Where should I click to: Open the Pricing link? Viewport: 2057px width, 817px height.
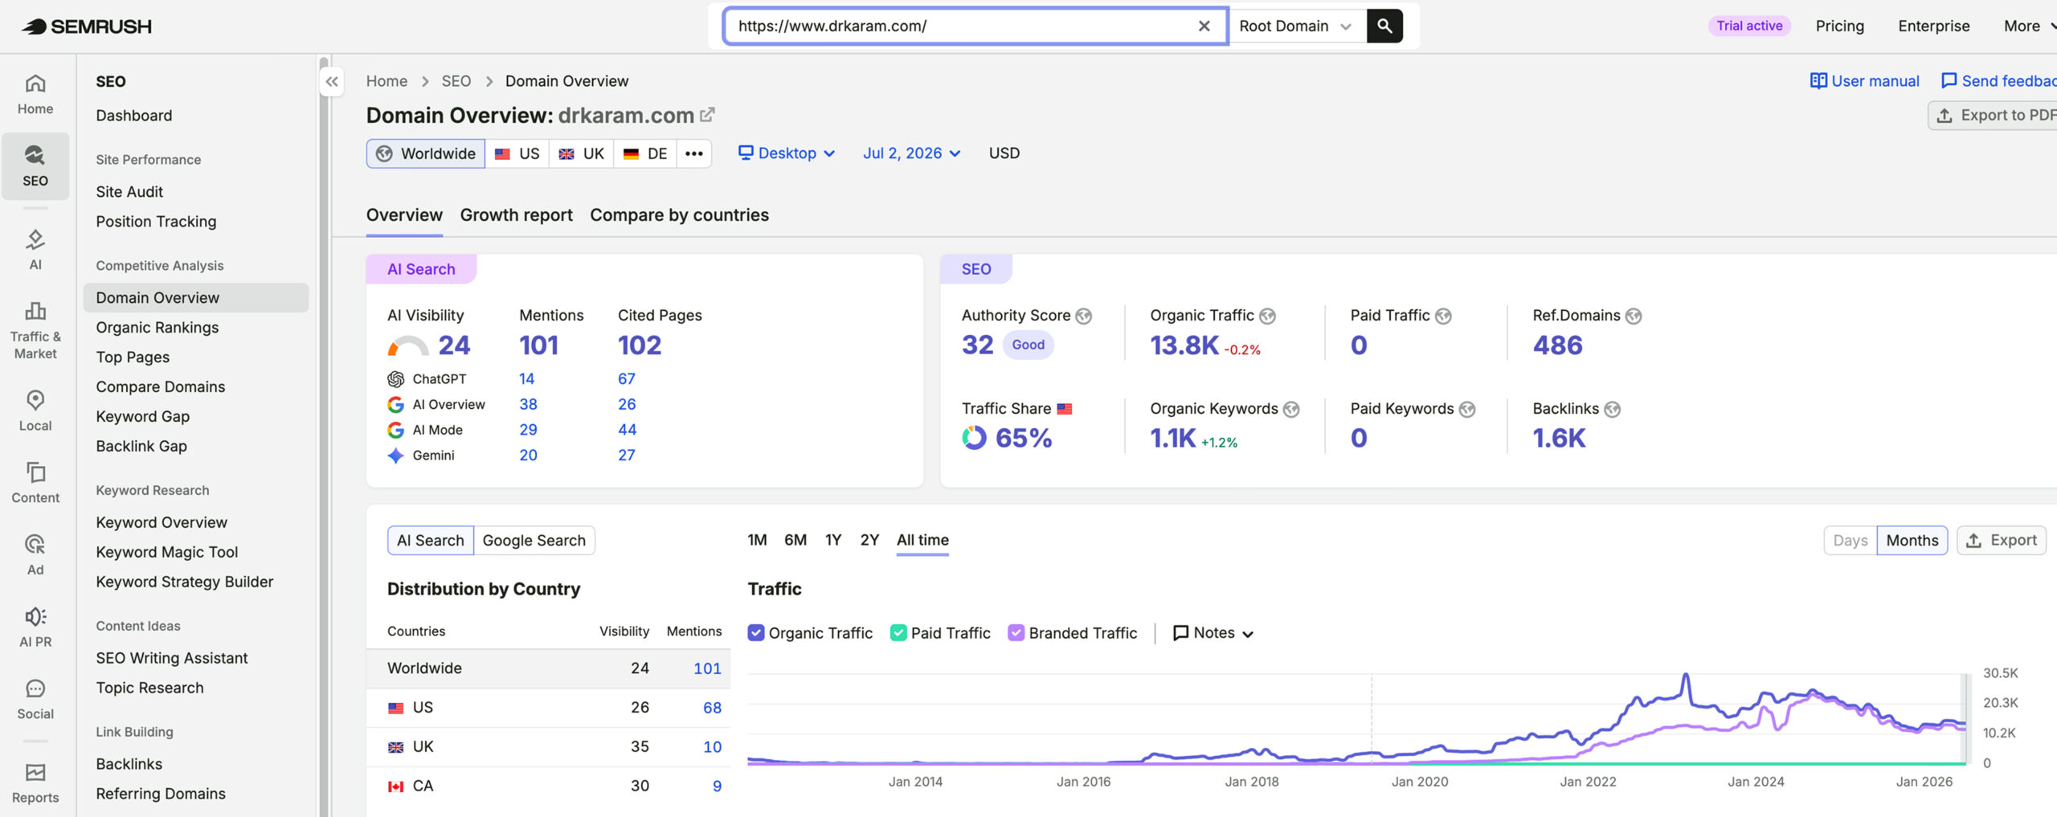coord(1839,26)
